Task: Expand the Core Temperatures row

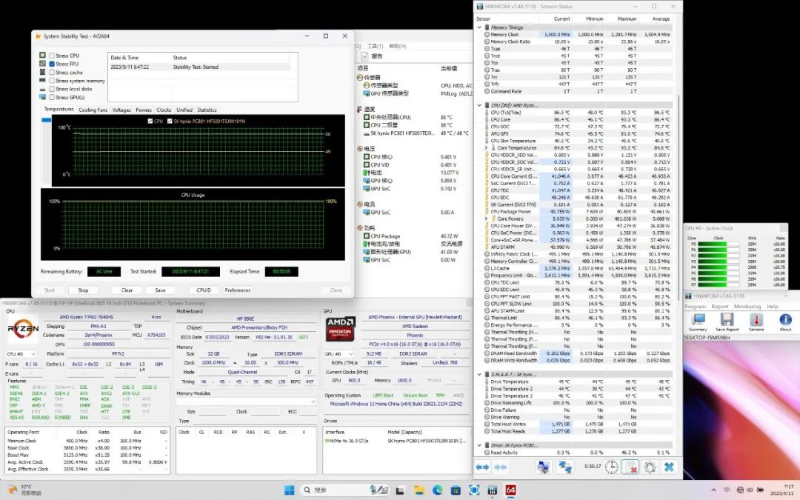Action: point(486,147)
